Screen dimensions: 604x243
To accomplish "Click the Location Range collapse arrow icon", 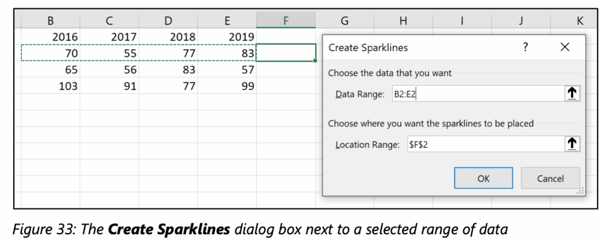I will [570, 144].
